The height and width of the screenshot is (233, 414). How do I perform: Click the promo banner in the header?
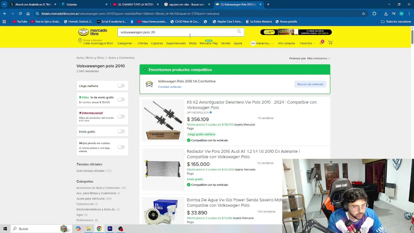pos(296,32)
